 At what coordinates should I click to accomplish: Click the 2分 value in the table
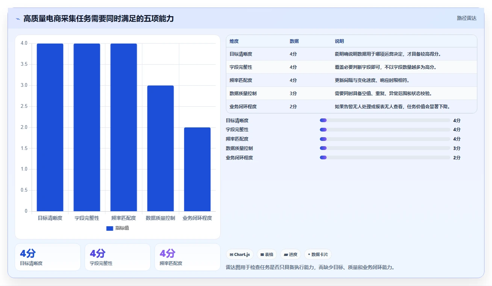click(x=293, y=107)
